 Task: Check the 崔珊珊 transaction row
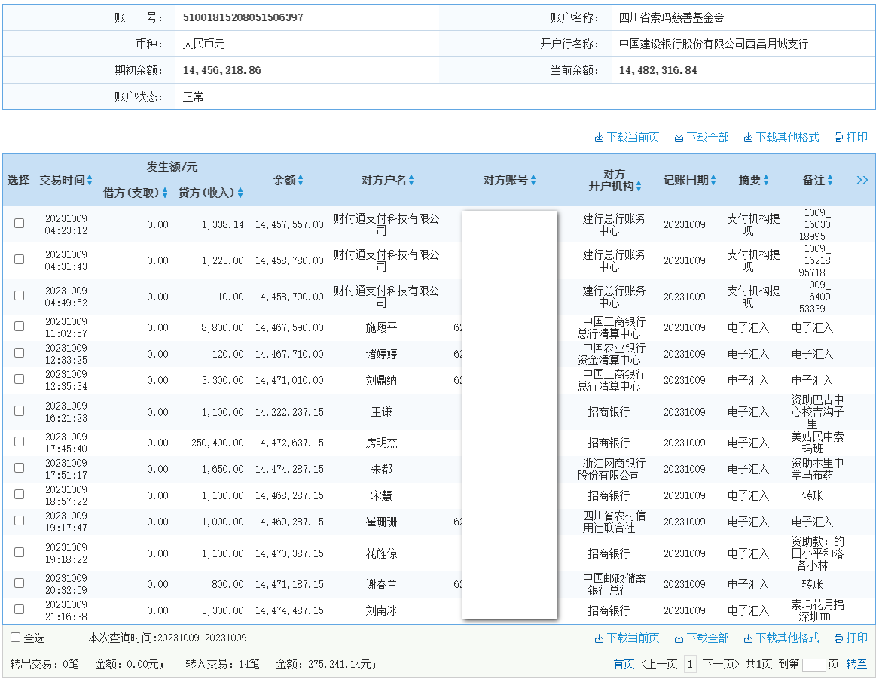19,521
